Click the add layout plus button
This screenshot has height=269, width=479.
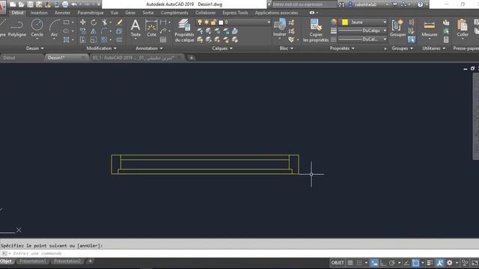pyautogui.click(x=90, y=261)
